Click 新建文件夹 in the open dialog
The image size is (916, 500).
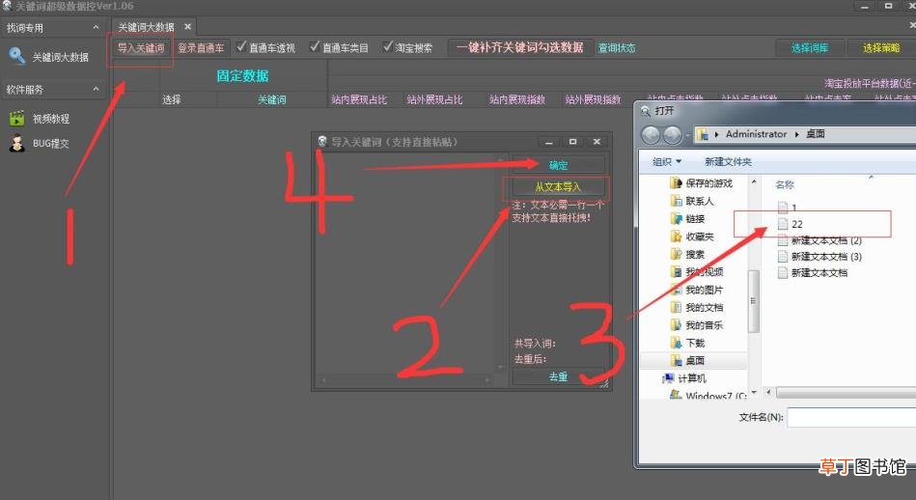pyautogui.click(x=728, y=162)
